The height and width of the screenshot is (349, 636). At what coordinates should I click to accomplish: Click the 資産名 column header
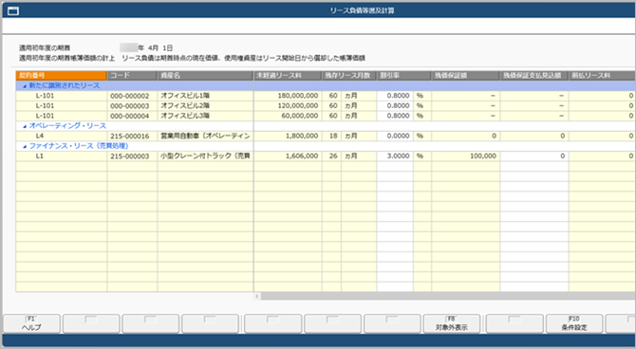click(205, 75)
